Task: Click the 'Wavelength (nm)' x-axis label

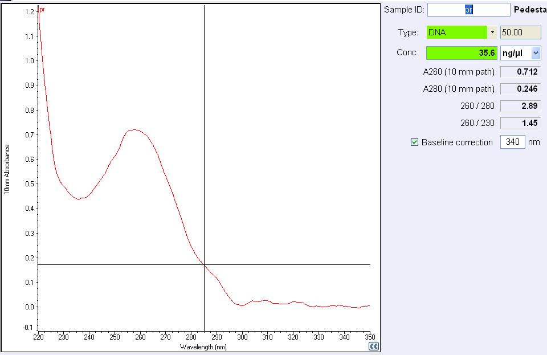Action: 203,346
